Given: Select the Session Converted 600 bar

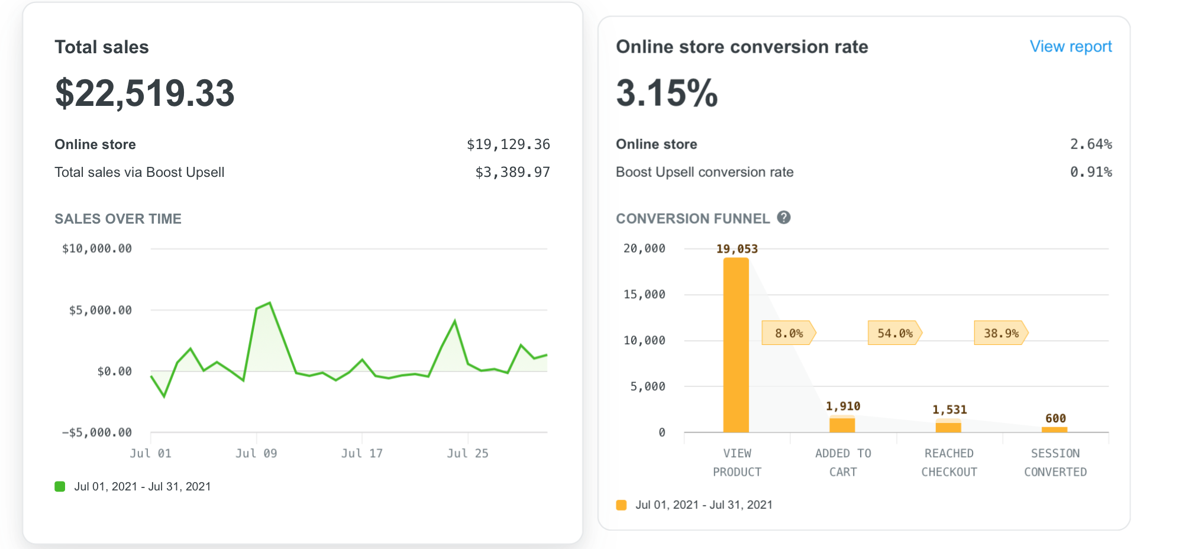Looking at the screenshot, I should pos(1055,430).
